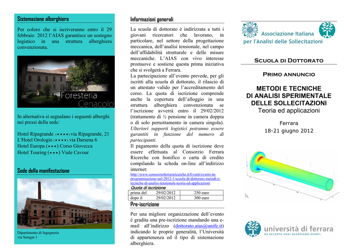Image resolution: width=357 pixels, height=252 pixels.
Task: Click the 'via Saragat 1' address caption
Action: (x=27, y=237)
